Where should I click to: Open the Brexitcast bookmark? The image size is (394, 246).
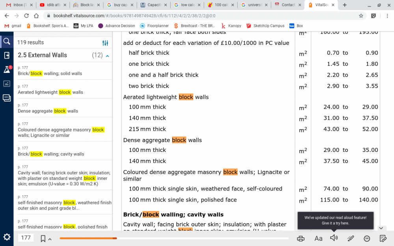point(195,26)
